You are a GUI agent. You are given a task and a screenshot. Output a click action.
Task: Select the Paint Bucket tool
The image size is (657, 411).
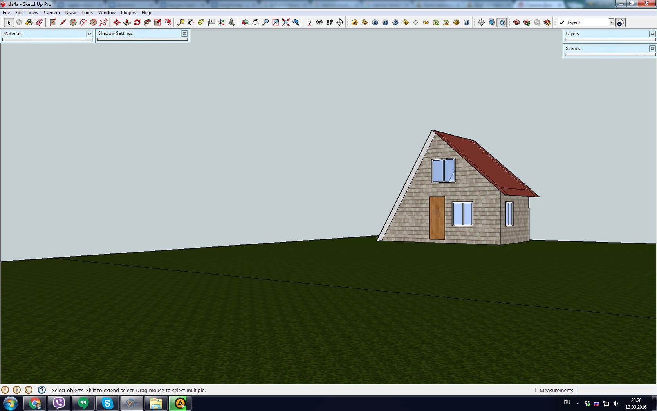coord(29,22)
